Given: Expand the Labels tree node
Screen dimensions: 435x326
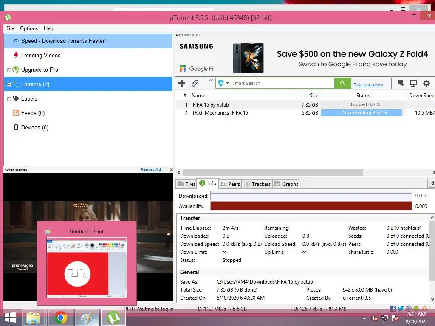Looking at the screenshot, I should pyautogui.click(x=9, y=99).
